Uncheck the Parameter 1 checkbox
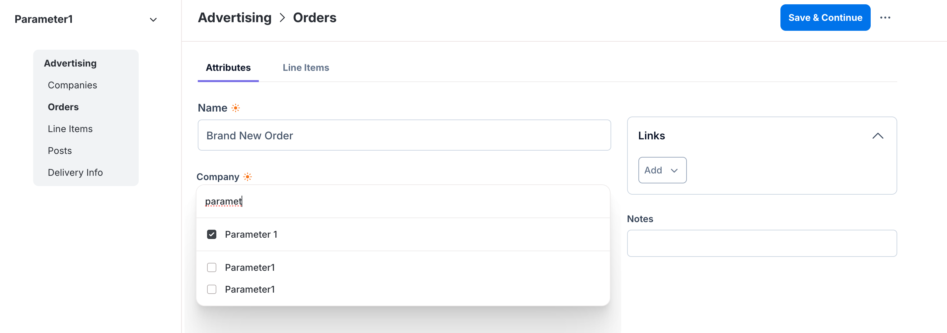Viewport: 947px width, 333px height. (x=211, y=234)
